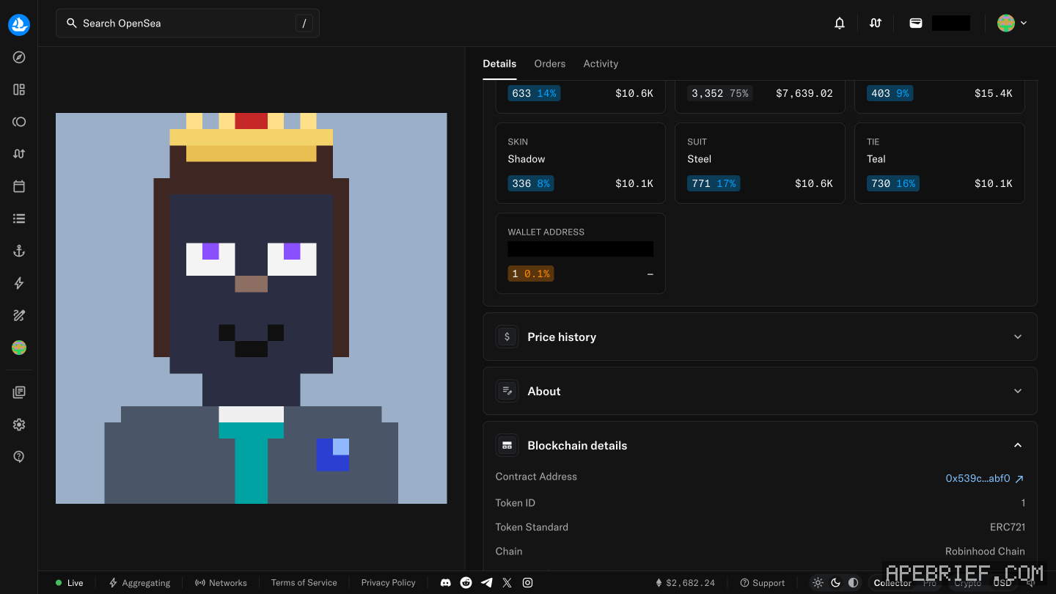Open the anchor icon in the sidebar

(19, 251)
